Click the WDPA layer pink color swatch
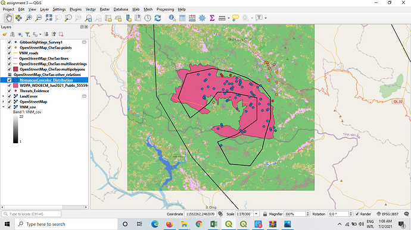The width and height of the screenshot is (411, 230). tap(15, 86)
